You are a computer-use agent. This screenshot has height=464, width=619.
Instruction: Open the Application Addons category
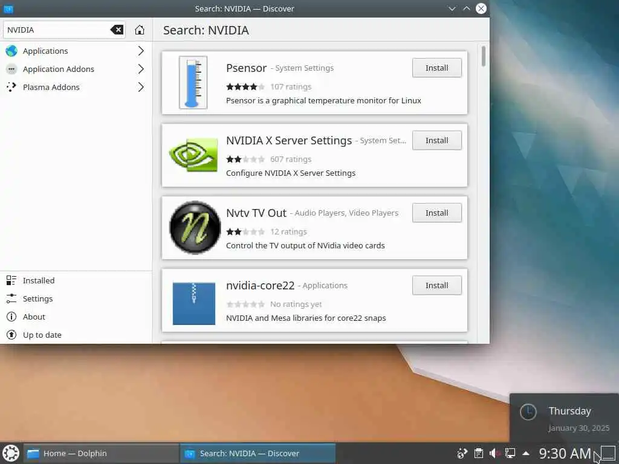coord(76,69)
